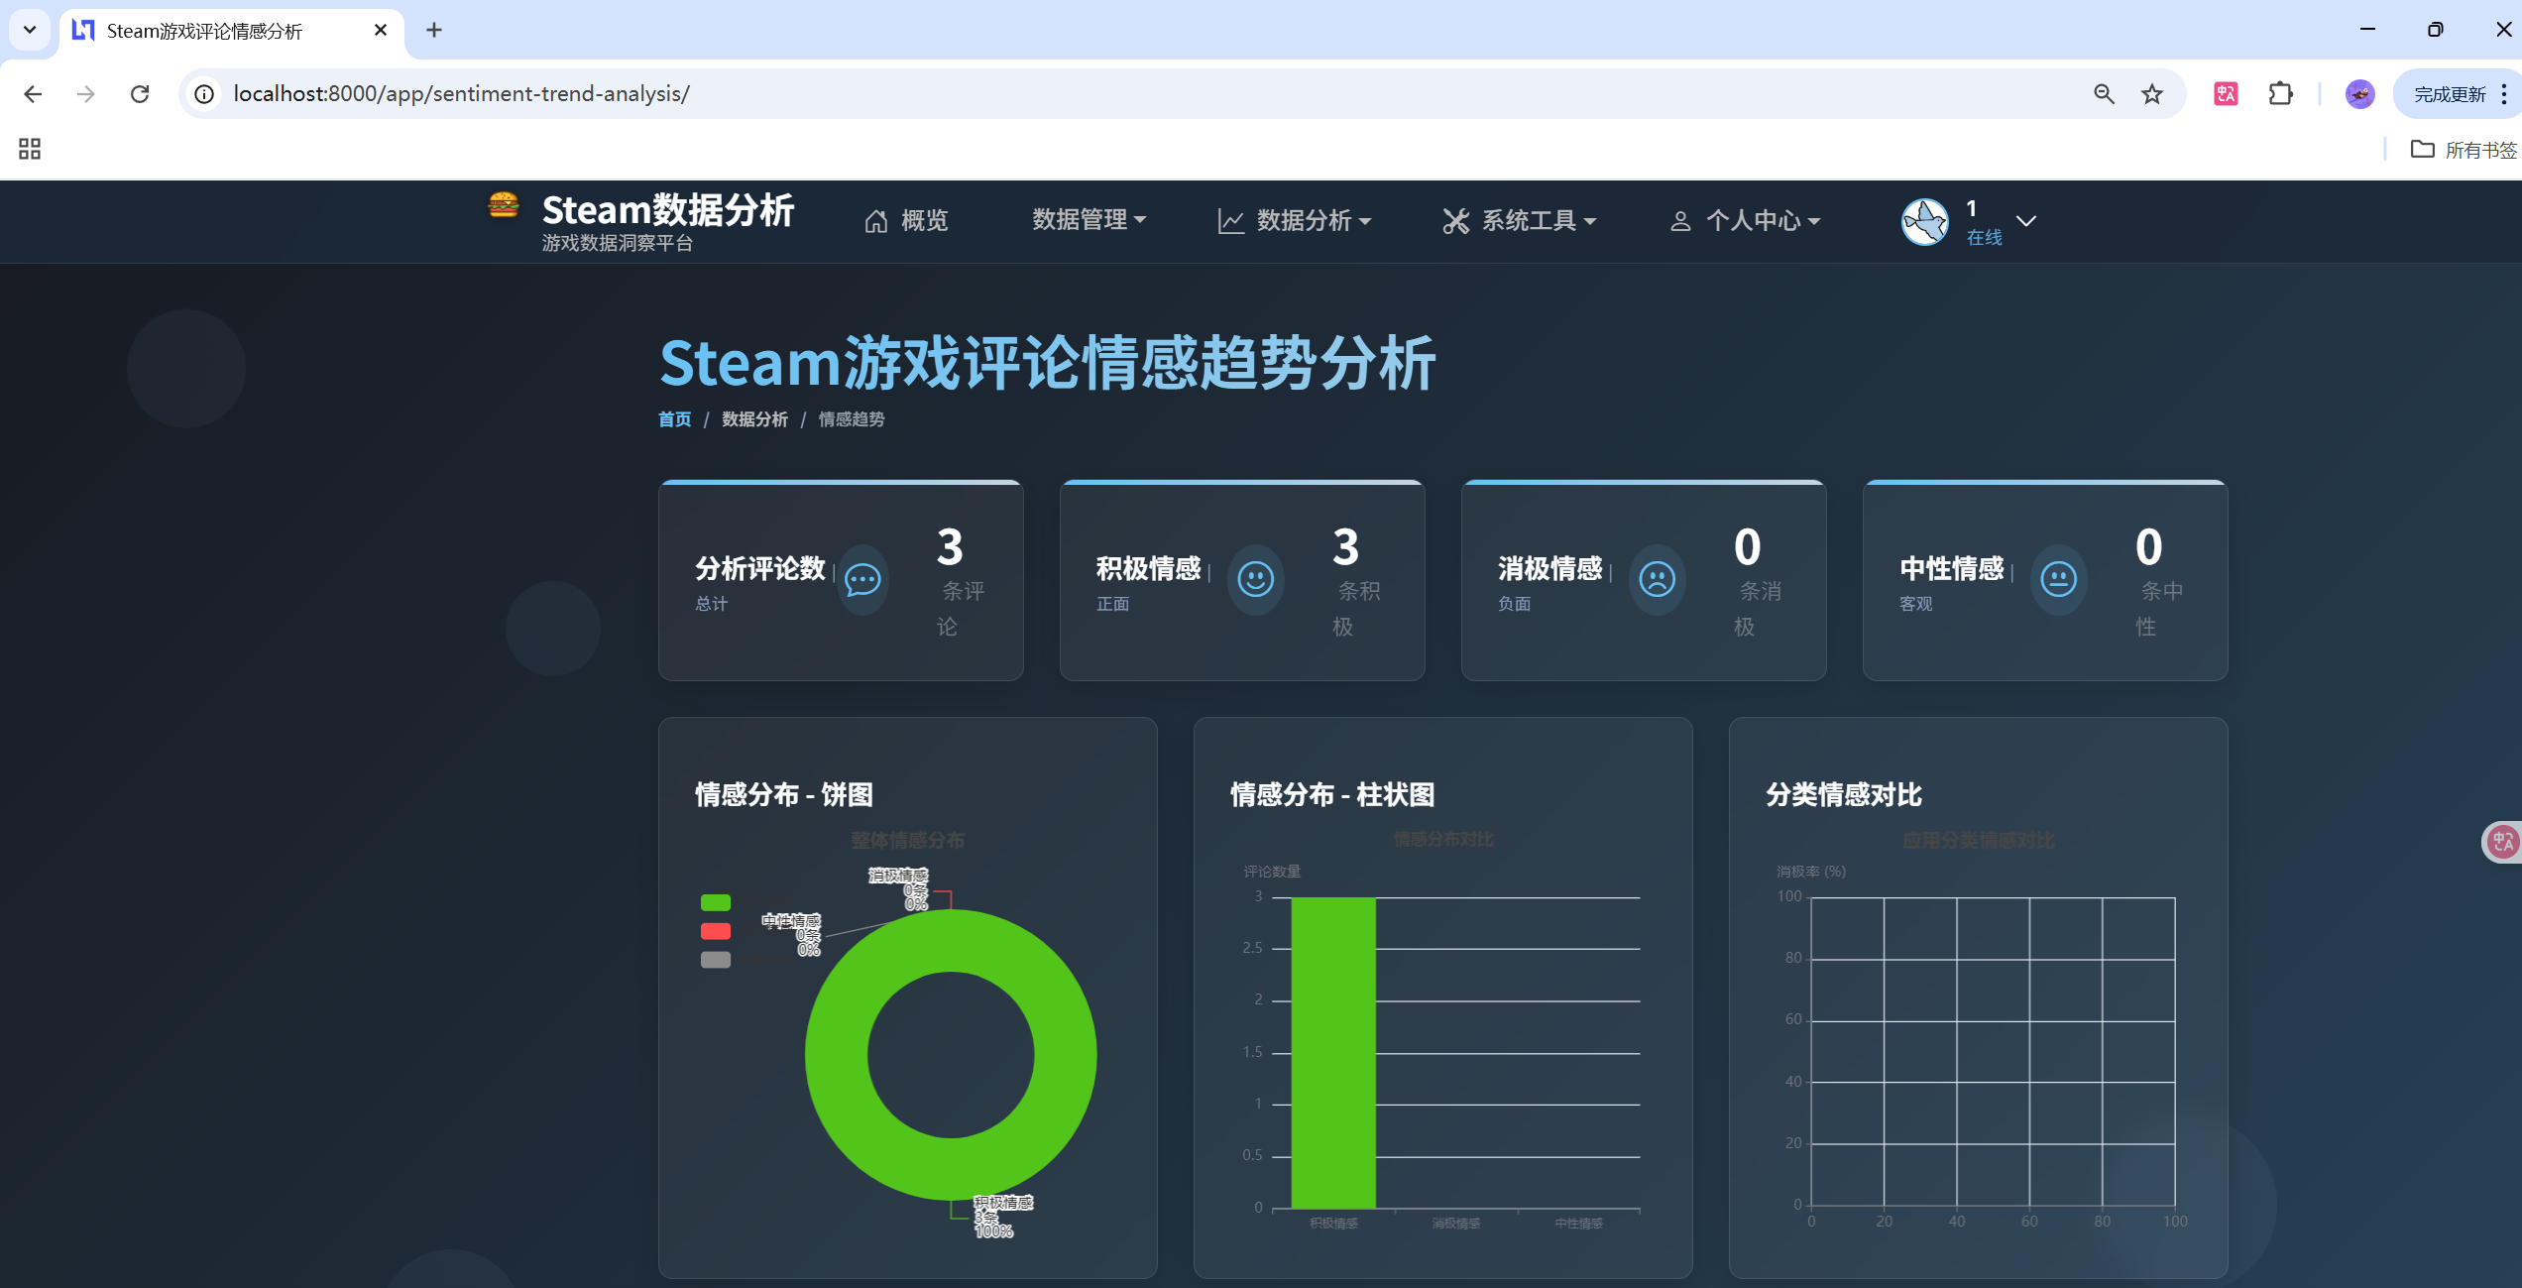
Task: Click the zoom magnifier icon in address bar
Action: (2104, 94)
